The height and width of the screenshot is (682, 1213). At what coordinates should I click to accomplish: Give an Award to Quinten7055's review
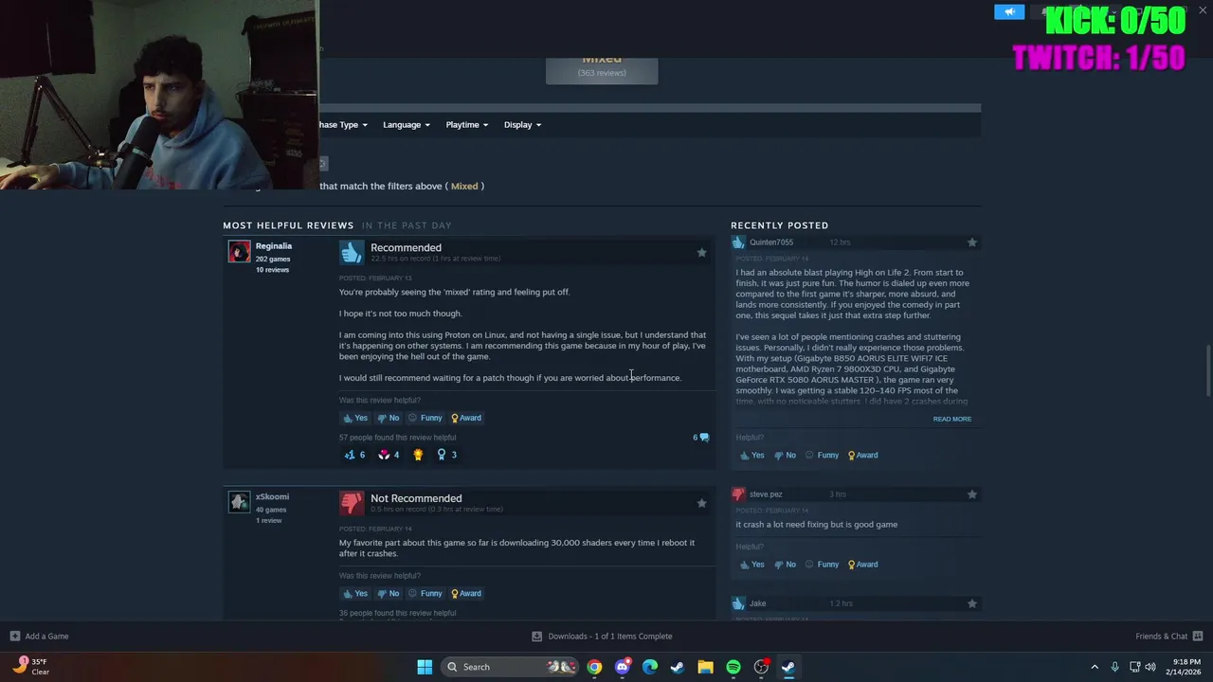[x=862, y=456]
